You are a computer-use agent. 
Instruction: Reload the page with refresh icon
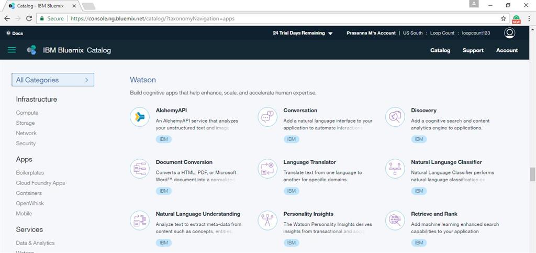pos(29,18)
